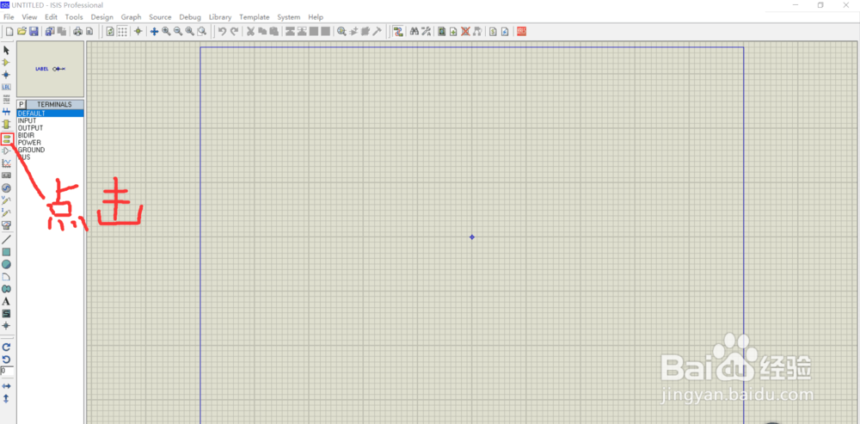Select the Wire Label (LBL) tool

pyautogui.click(x=7, y=87)
